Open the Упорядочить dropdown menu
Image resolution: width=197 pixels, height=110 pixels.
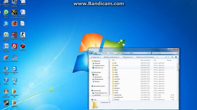(x=96, y=57)
